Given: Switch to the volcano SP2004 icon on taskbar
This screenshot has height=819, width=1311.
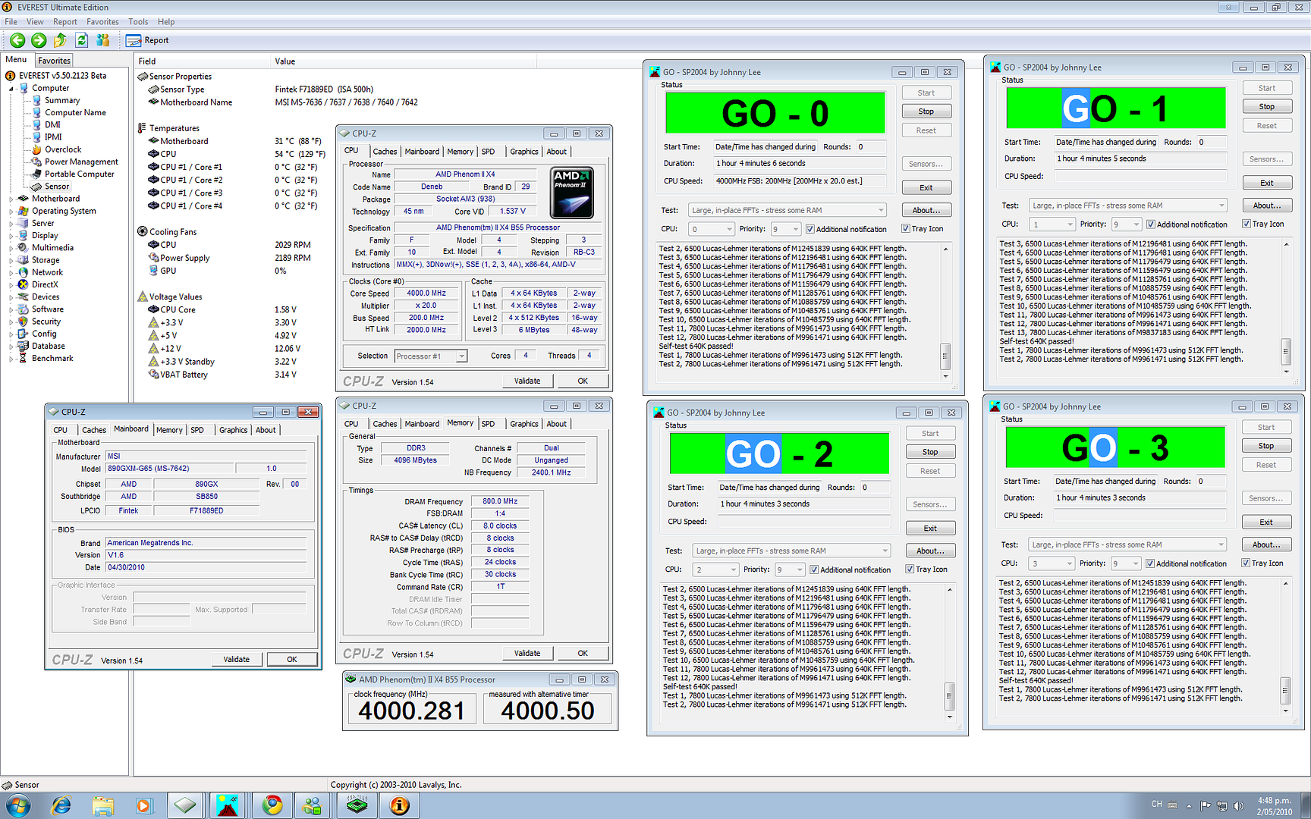Looking at the screenshot, I should (x=227, y=805).
